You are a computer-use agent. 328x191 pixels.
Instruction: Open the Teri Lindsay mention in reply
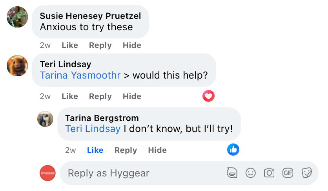(x=93, y=129)
